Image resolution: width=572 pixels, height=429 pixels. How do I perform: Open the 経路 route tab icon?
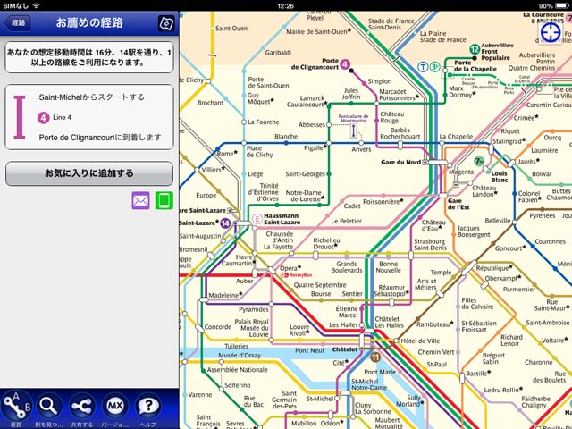16,408
